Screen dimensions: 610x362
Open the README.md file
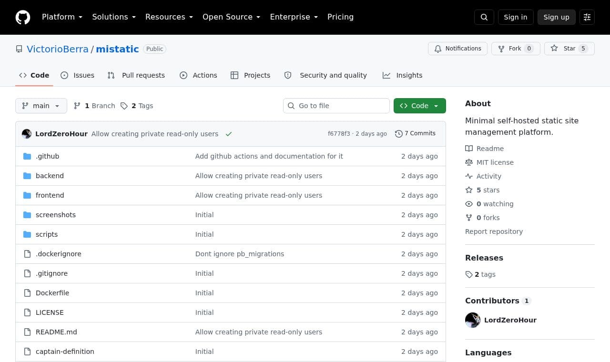pyautogui.click(x=56, y=332)
